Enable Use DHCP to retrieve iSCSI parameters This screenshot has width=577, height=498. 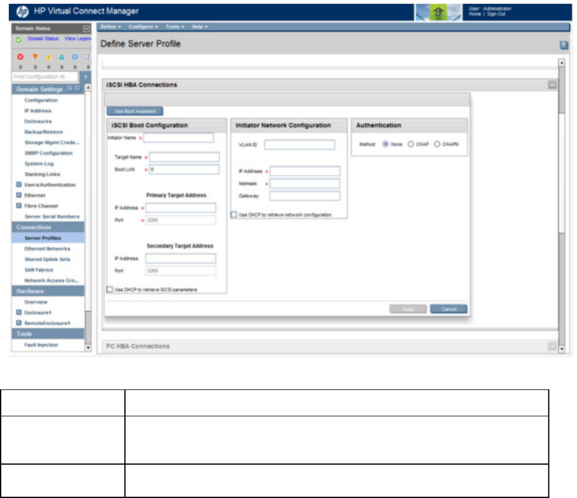(x=110, y=290)
